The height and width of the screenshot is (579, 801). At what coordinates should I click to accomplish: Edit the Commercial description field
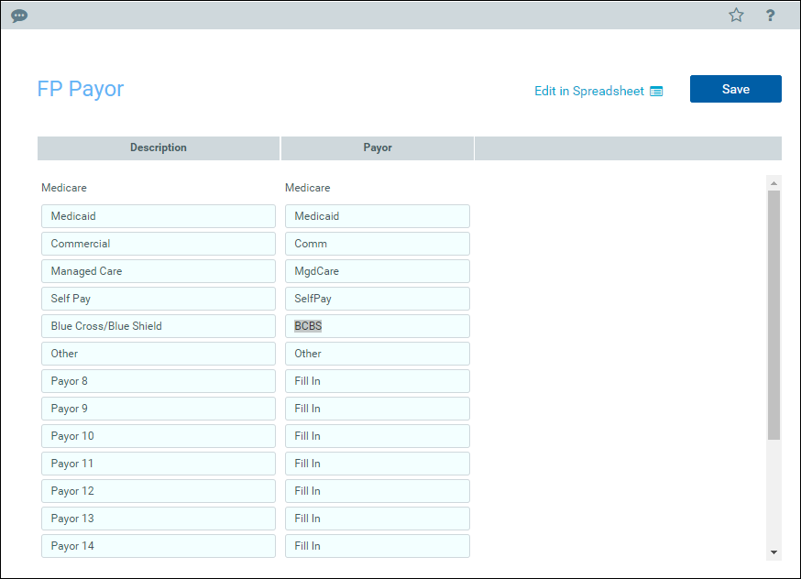[159, 244]
